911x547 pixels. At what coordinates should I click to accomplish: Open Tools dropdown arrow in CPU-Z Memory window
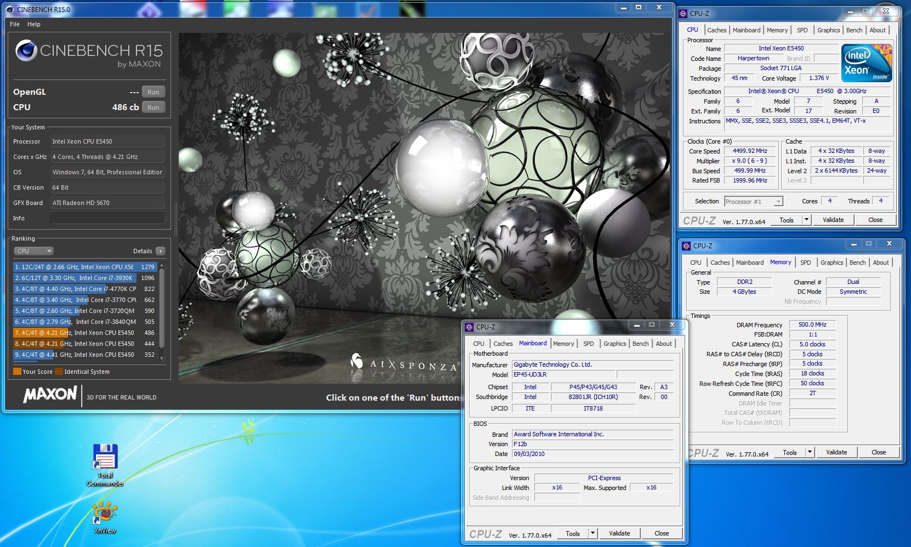810,452
